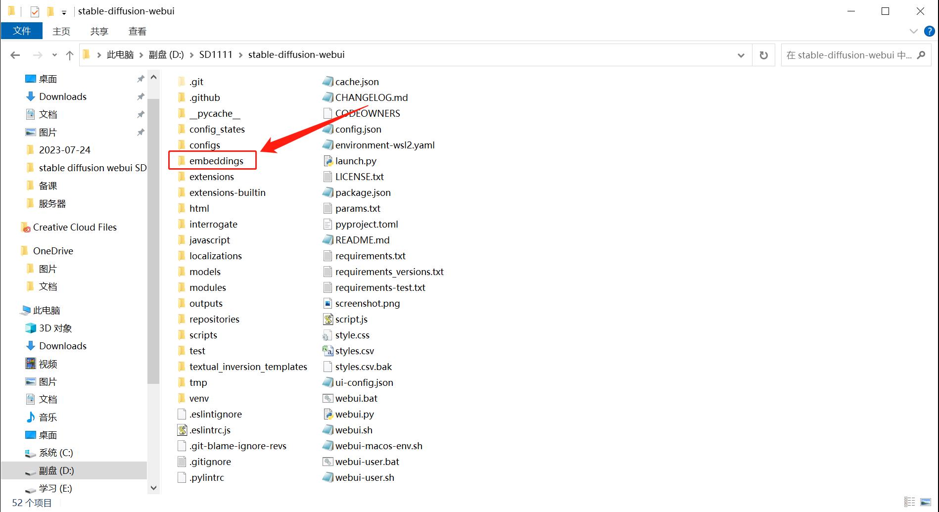Screen dimensions: 939x512
Task: Open 2023-07-24 folder in sidebar
Action: tap(64, 150)
